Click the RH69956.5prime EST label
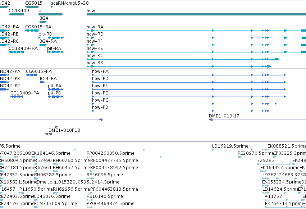This screenshot has width=306, height=209. coord(72,189)
